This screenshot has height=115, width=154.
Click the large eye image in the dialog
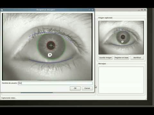point(47,47)
